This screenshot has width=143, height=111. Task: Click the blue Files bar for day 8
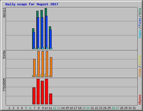[x=38, y=32]
